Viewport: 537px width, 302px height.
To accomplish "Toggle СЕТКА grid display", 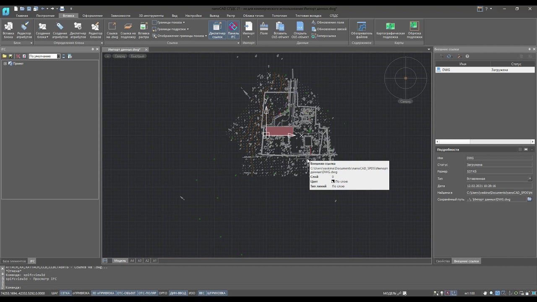I will [x=65, y=293].
